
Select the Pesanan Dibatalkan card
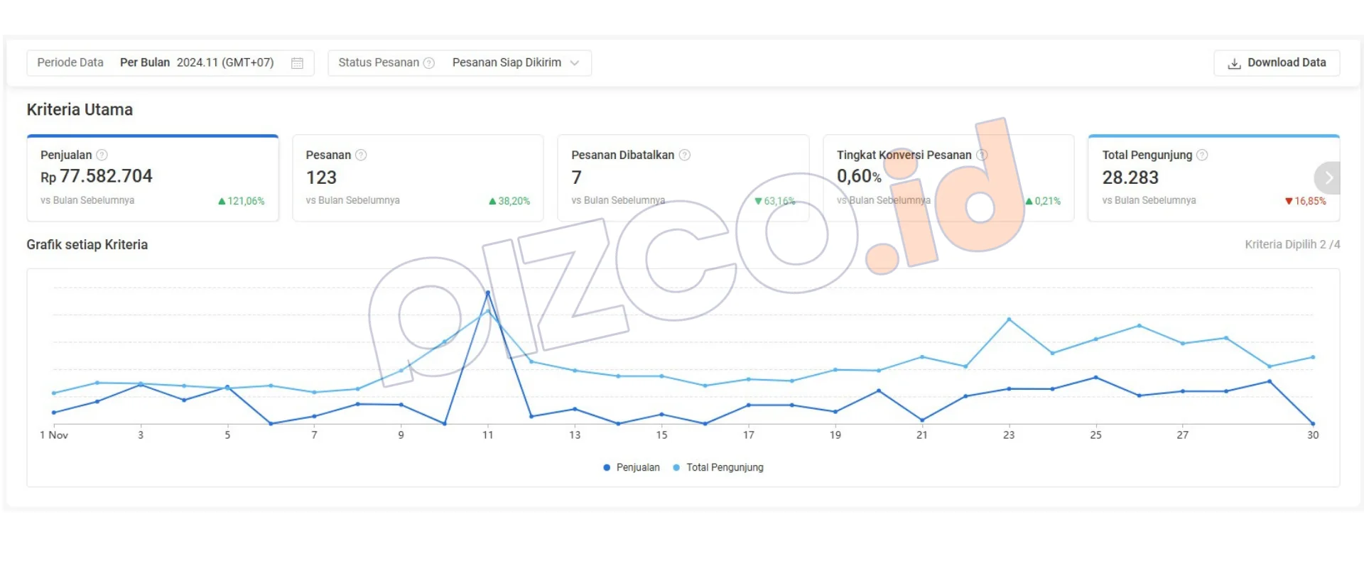(x=683, y=179)
